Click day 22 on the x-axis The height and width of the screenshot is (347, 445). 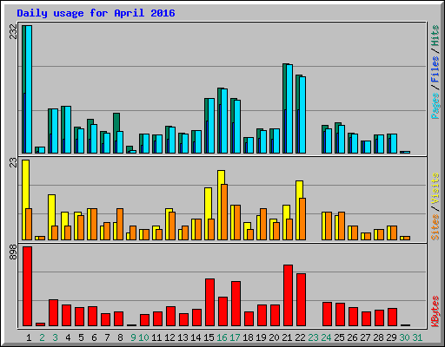(x=300, y=337)
